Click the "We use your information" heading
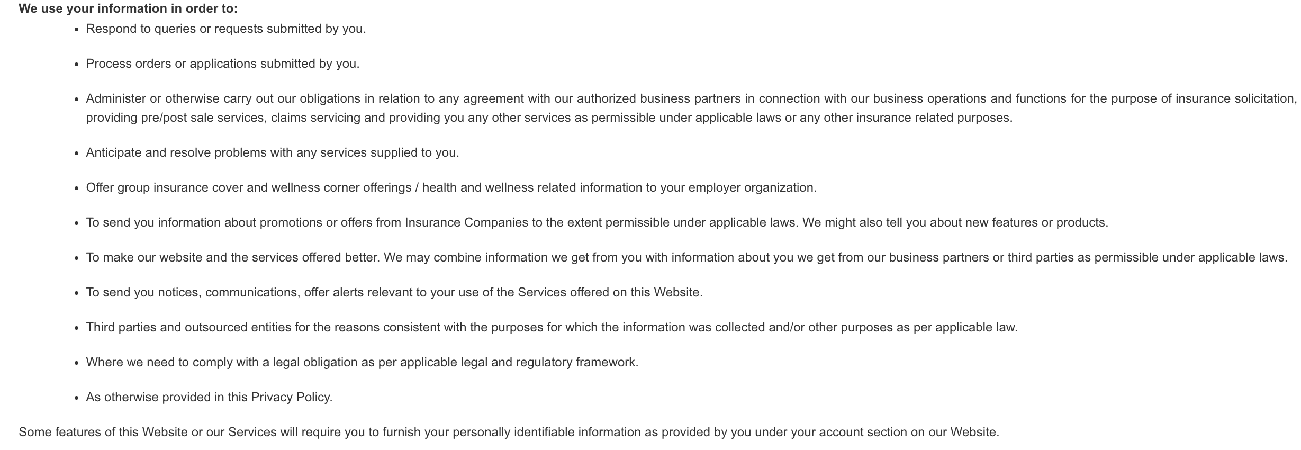1301x450 pixels. (x=128, y=9)
